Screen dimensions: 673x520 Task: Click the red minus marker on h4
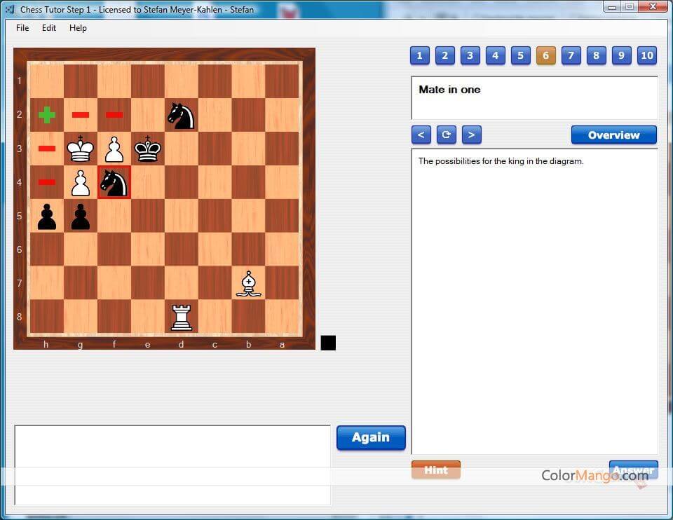[x=46, y=182]
